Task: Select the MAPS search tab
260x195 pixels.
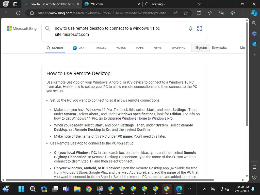Action: pos(140,48)
